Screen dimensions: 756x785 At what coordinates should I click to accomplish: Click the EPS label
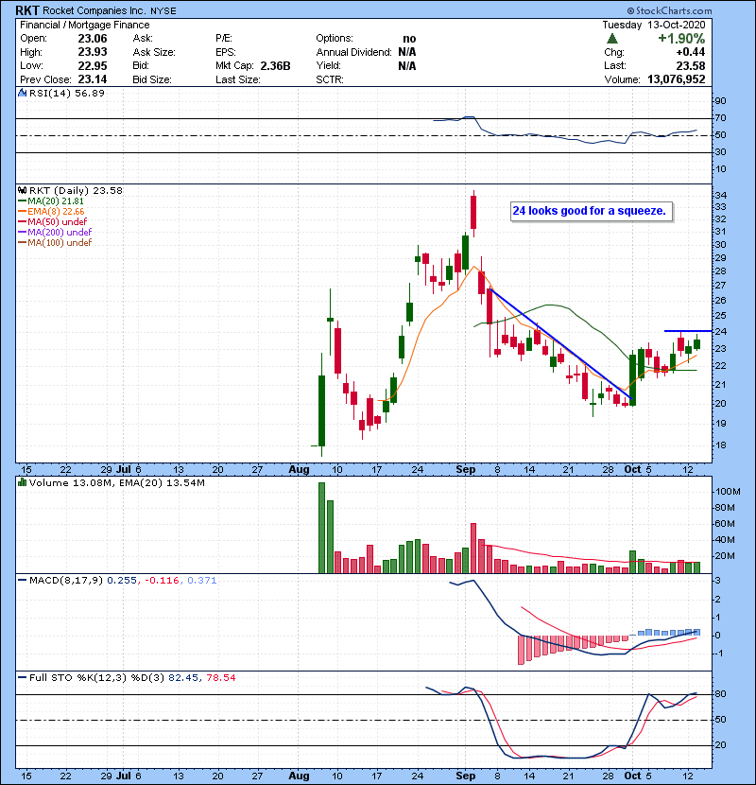click(x=225, y=52)
